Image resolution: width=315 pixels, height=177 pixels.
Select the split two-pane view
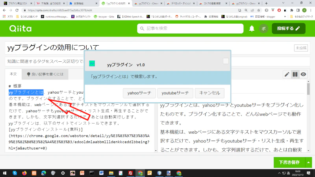coord(295,74)
